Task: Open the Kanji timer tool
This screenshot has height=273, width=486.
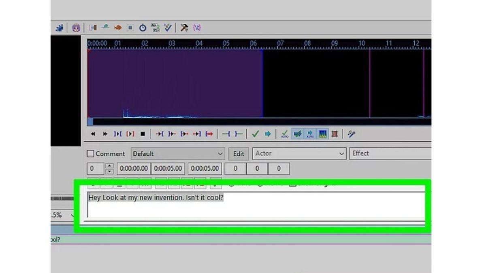Action: pyautogui.click(x=156, y=28)
